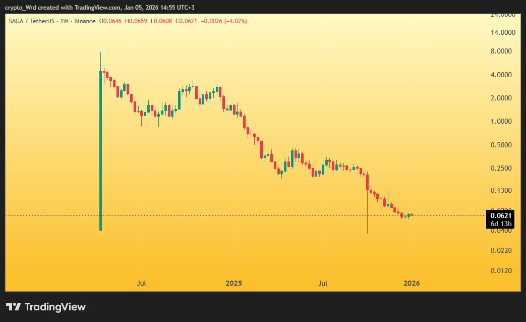Click the 0.1300 price axis label
Image resolution: width=526 pixels, height=322 pixels.
click(501, 190)
